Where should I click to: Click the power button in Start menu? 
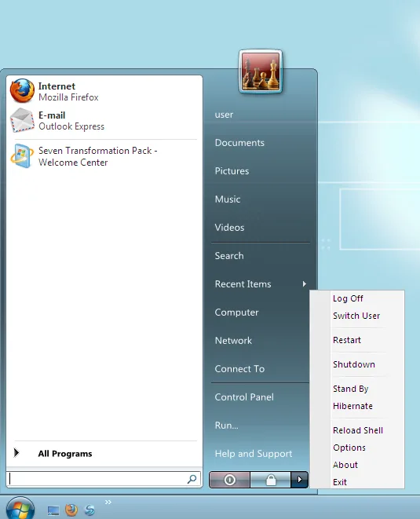[x=229, y=480]
